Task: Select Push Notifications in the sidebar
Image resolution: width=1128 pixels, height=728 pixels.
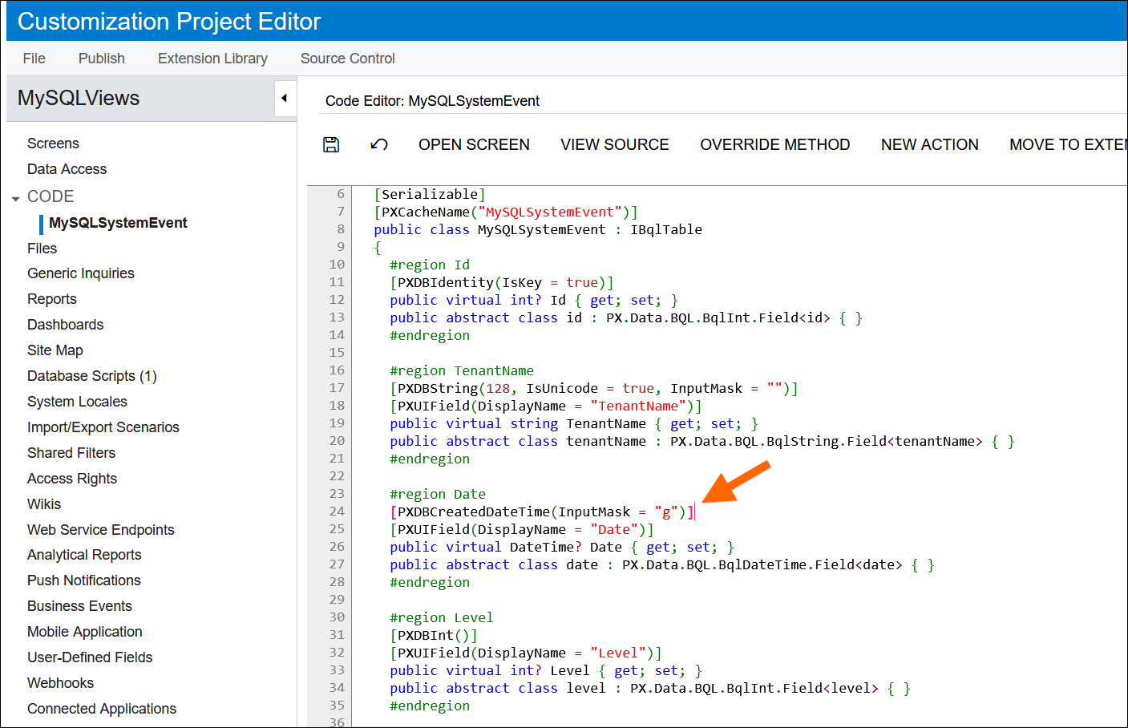Action: pyautogui.click(x=83, y=580)
